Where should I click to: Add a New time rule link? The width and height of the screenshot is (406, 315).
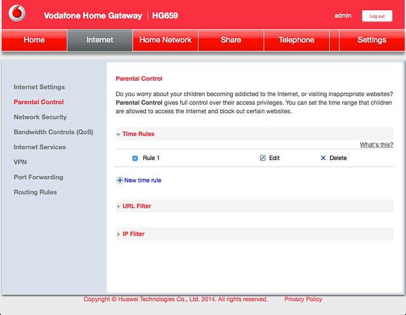coord(143,180)
